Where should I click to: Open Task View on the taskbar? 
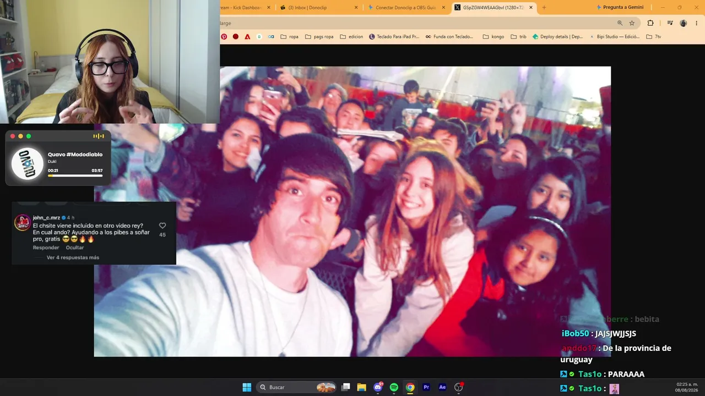[346, 387]
